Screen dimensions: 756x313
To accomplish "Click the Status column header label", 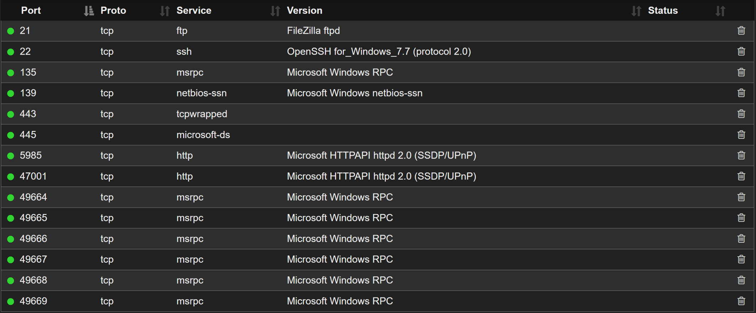I will [x=662, y=11].
